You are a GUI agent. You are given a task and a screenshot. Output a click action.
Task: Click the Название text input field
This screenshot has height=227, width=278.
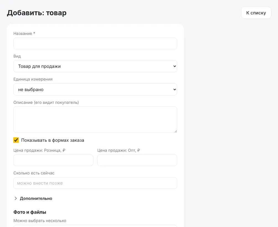[x=95, y=43]
